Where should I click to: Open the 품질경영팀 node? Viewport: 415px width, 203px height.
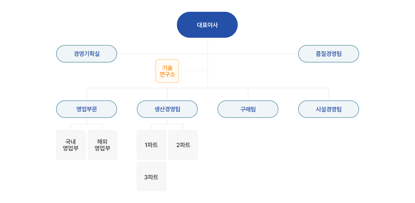[x=328, y=54]
